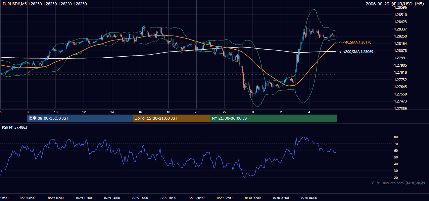
Task: Click the 40 SMA 1.28178 label
Action: pyautogui.click(x=355, y=42)
